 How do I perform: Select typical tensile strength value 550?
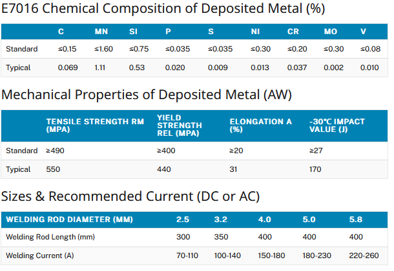point(53,169)
